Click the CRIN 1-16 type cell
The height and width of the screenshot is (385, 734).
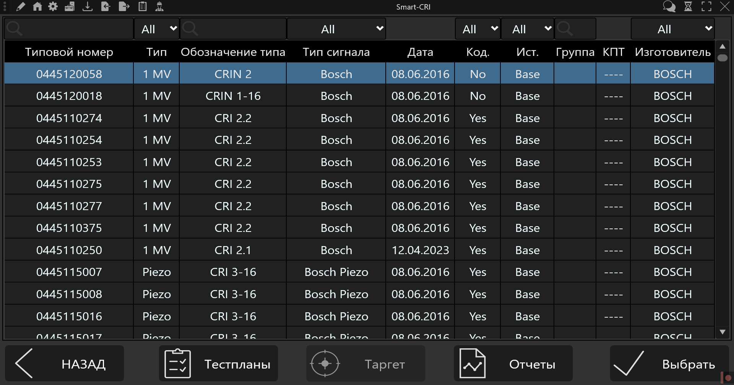(x=233, y=96)
